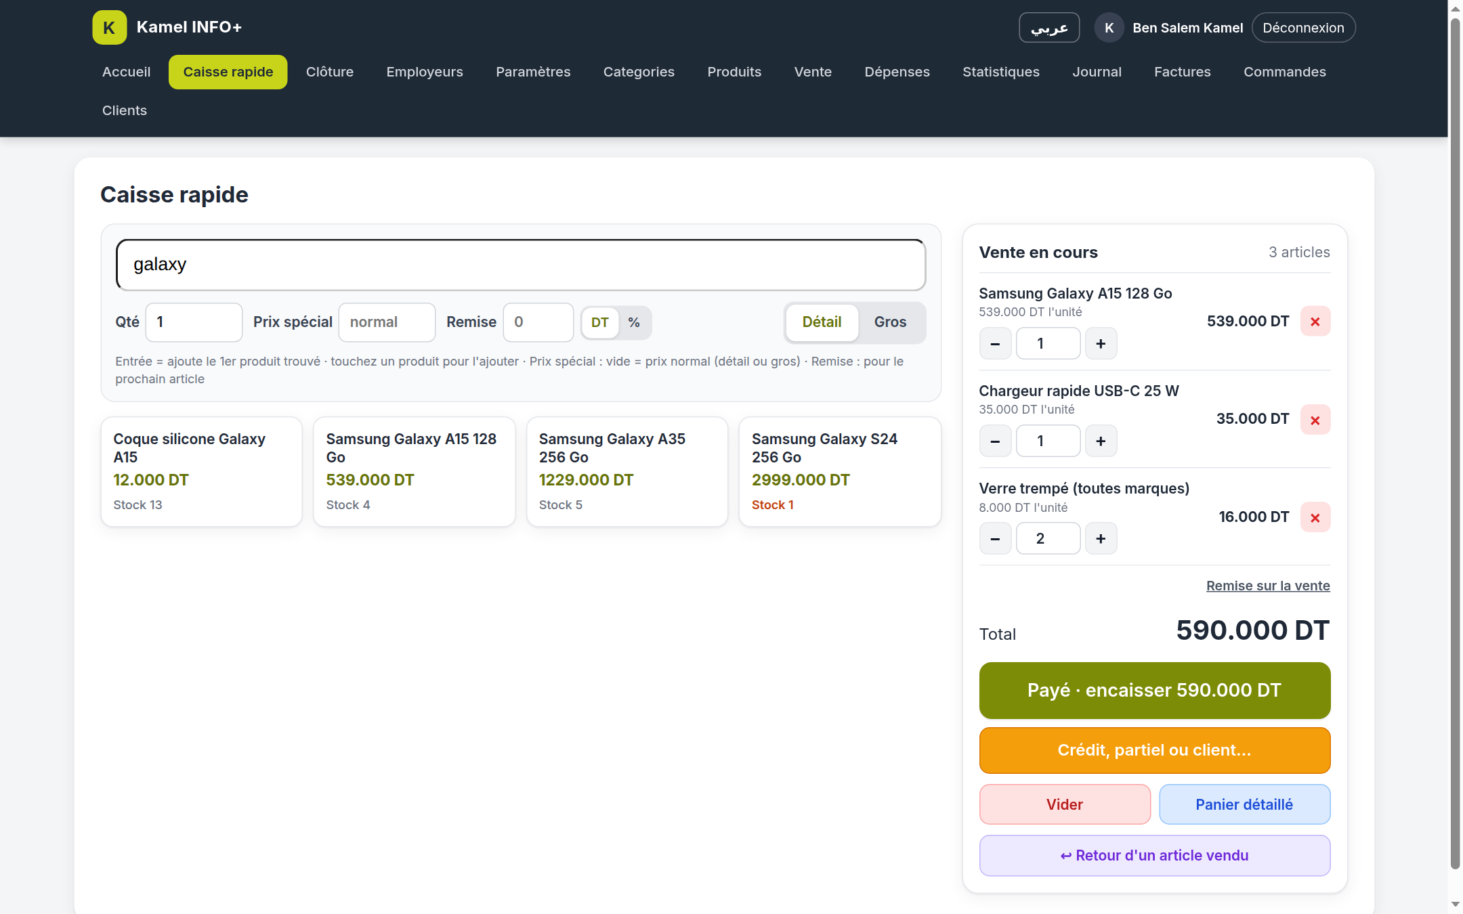
Task: Navigate to Categories
Action: click(x=639, y=72)
